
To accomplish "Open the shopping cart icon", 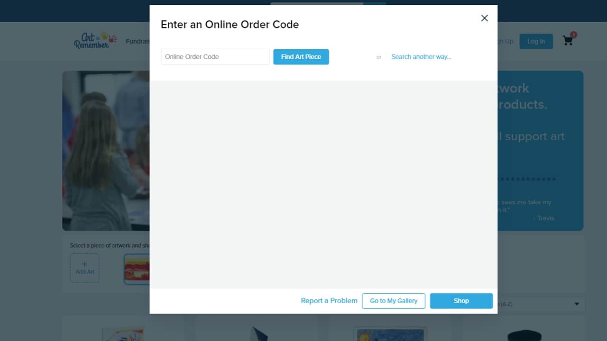I will coord(568,41).
